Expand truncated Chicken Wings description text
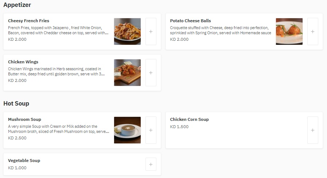The width and height of the screenshot is (327, 178). (x=56, y=71)
